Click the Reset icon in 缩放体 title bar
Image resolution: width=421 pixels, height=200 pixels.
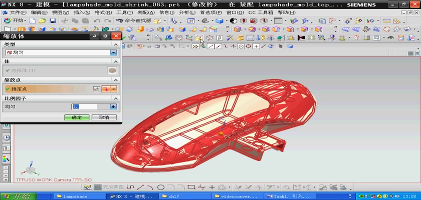(x=94, y=36)
